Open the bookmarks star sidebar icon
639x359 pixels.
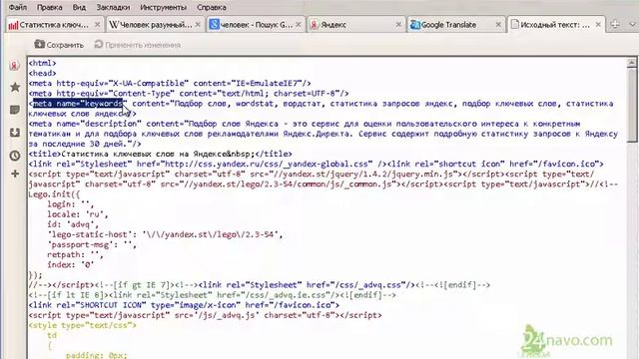click(x=15, y=87)
